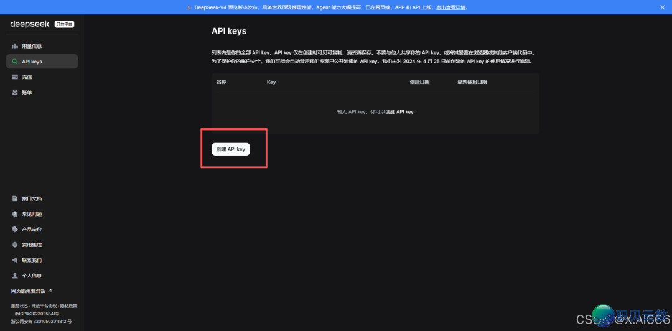This screenshot has width=672, height=331.
Task: Open the 浙公网安备 33010502011812 号 link
Action: (41, 321)
